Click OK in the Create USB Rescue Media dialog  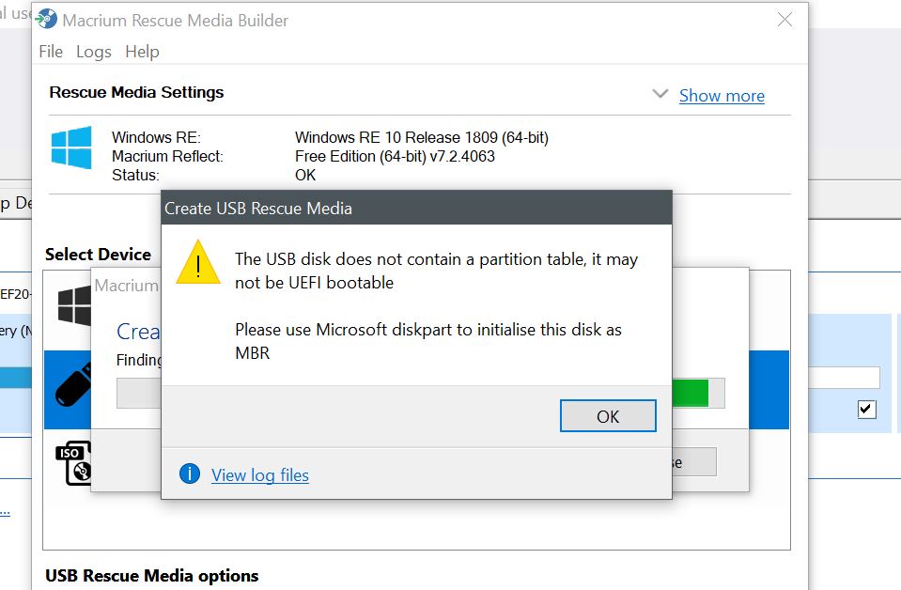(608, 416)
